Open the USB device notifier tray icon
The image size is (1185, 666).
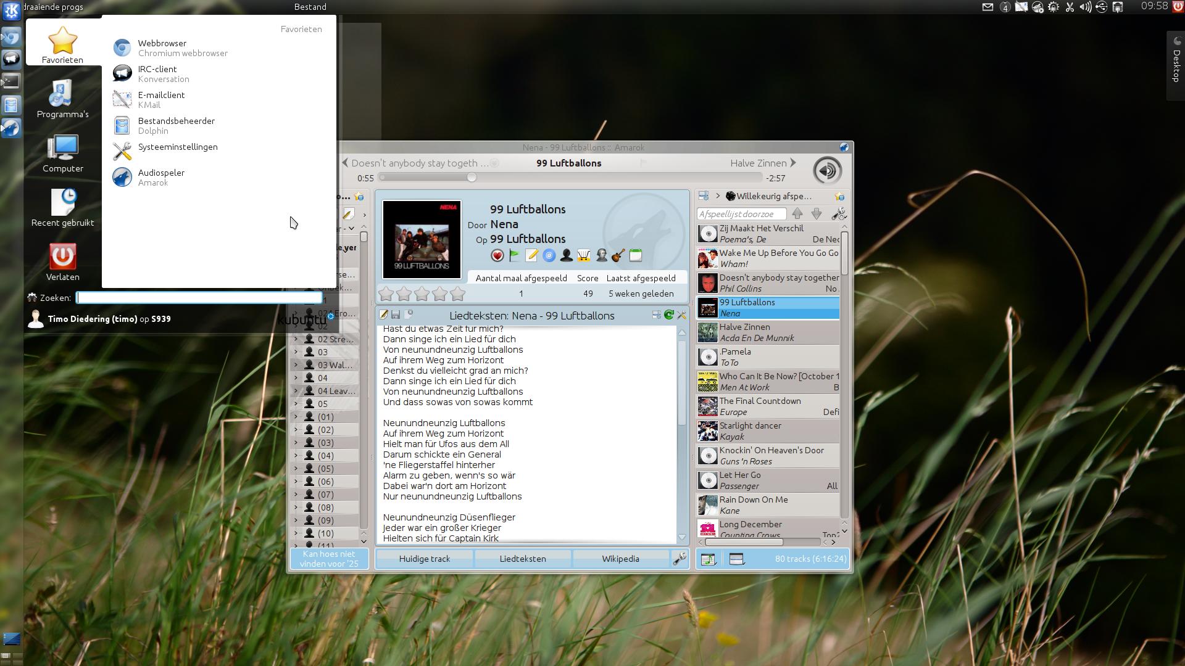pos(1102,7)
